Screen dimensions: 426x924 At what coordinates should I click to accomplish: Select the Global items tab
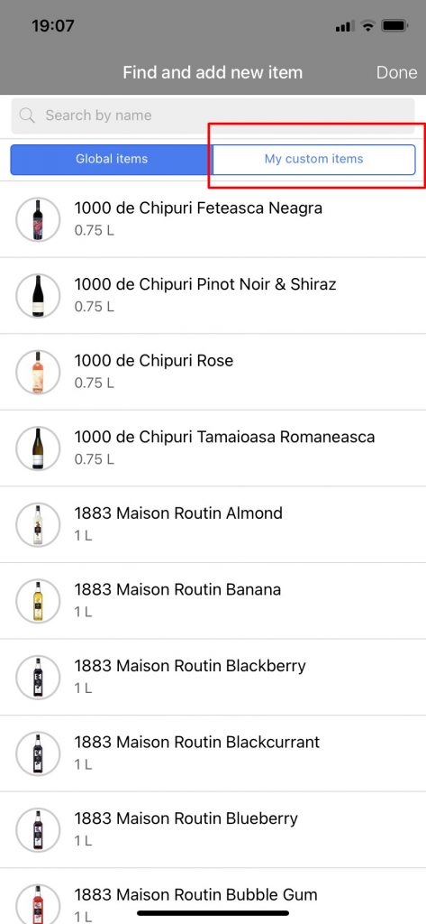tap(111, 159)
